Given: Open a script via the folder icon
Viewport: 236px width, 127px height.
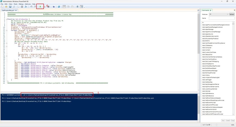Looking at the screenshot, I should [6, 6].
